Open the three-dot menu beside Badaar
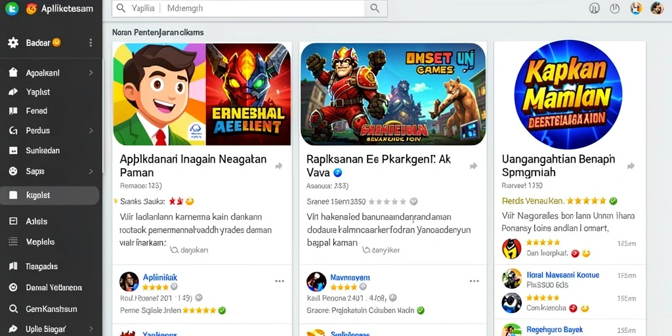 click(91, 43)
